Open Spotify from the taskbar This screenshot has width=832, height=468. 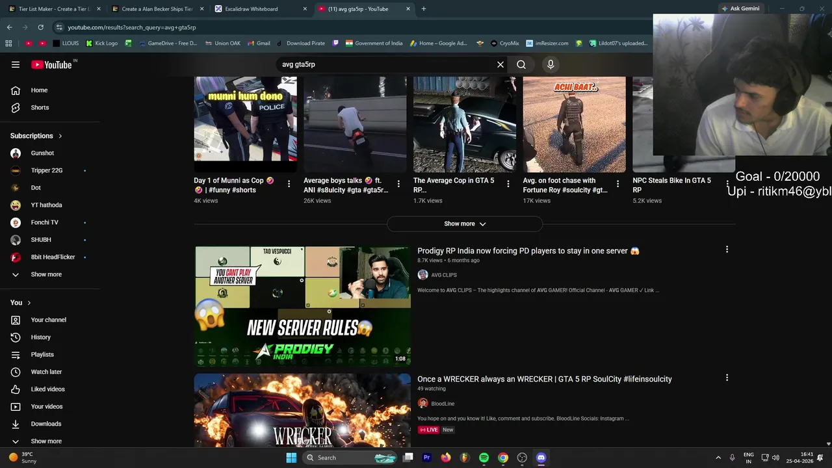click(x=484, y=458)
